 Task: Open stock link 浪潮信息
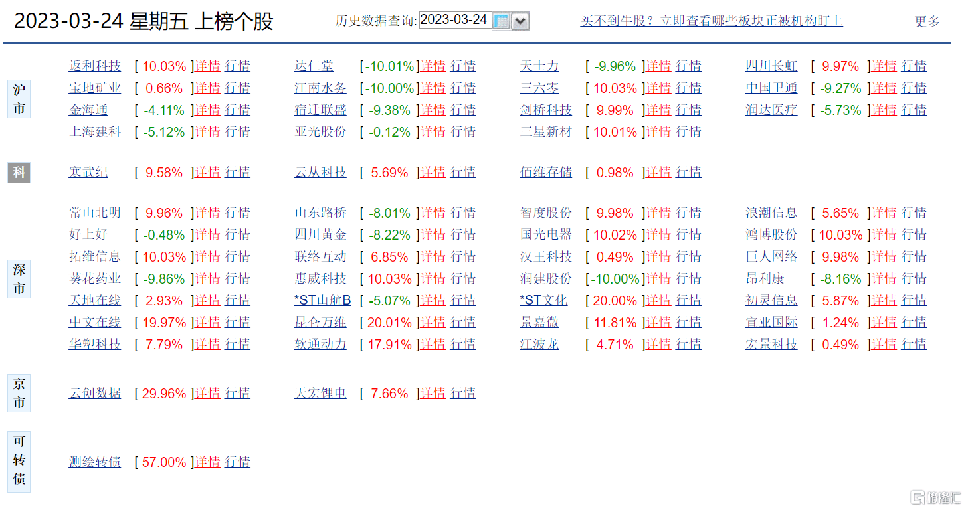[x=771, y=213]
